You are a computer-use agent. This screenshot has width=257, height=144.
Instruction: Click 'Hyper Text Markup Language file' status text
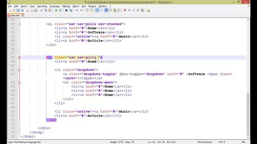coord(24,142)
